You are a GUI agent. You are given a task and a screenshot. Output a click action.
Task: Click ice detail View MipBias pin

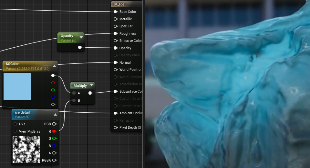coord(15,131)
